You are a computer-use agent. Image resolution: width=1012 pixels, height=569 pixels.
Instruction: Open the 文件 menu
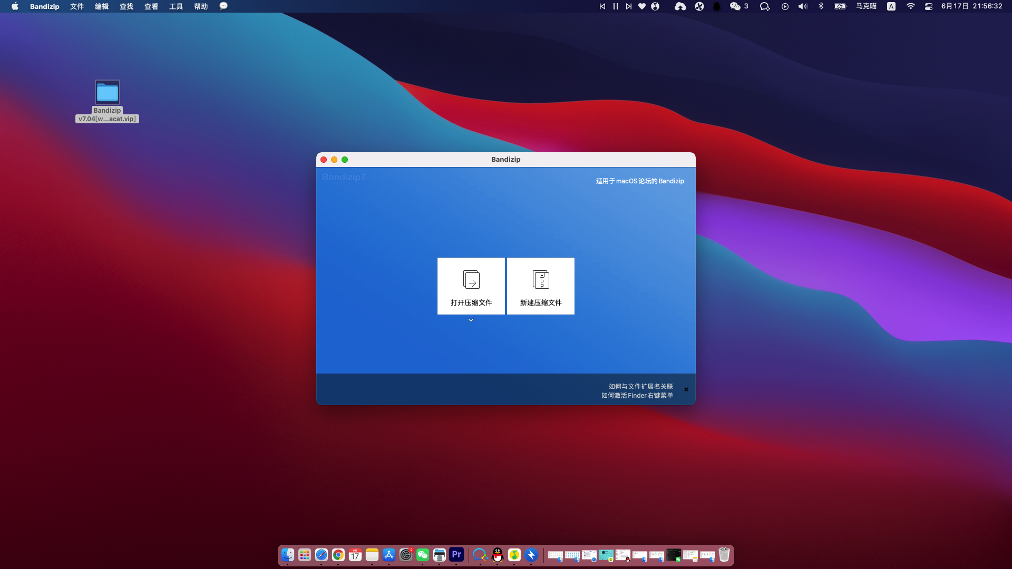(x=77, y=6)
